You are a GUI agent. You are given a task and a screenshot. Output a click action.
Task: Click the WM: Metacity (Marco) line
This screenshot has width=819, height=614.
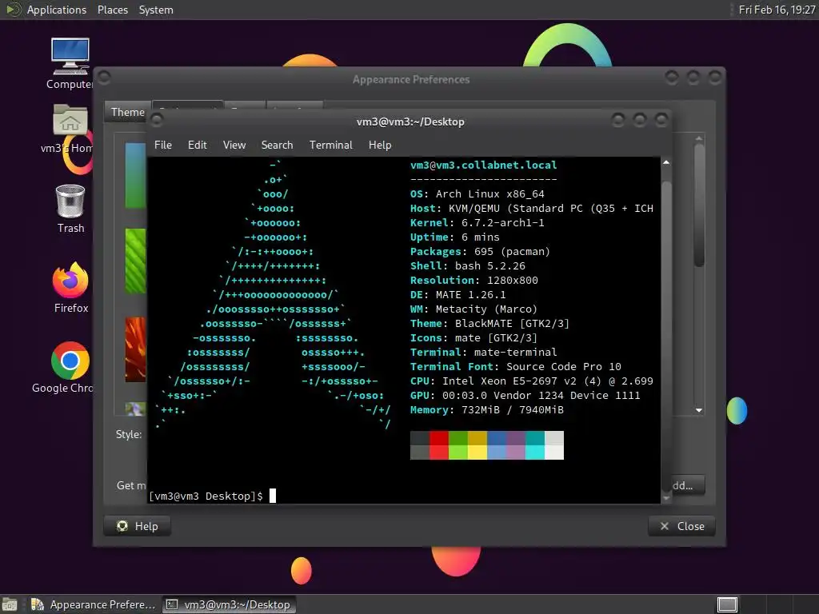(473, 309)
